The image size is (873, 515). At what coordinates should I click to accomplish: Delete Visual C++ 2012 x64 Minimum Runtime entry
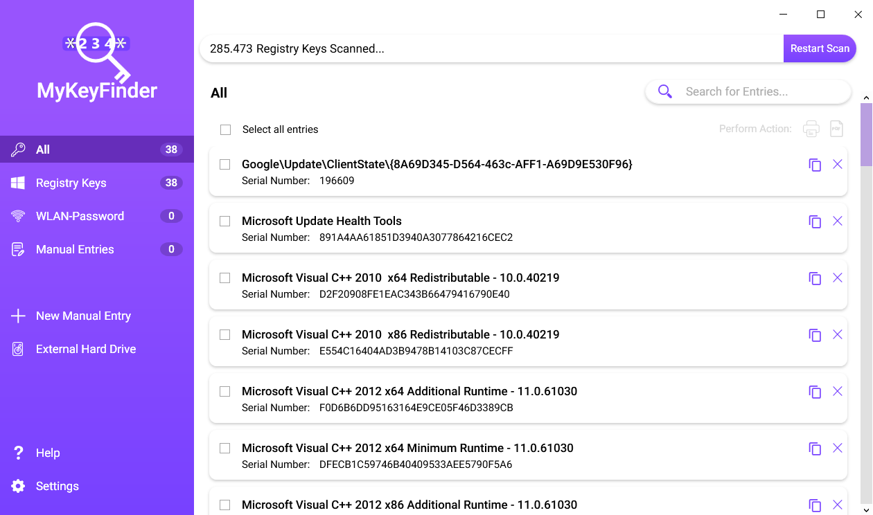(x=837, y=448)
